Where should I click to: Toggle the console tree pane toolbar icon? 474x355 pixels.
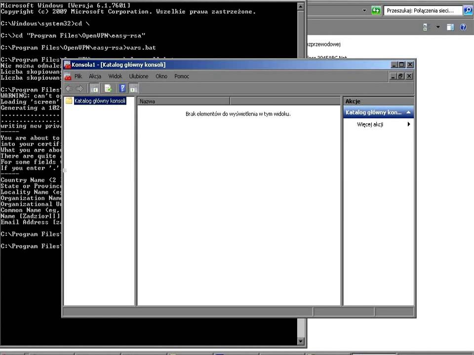[x=94, y=89]
